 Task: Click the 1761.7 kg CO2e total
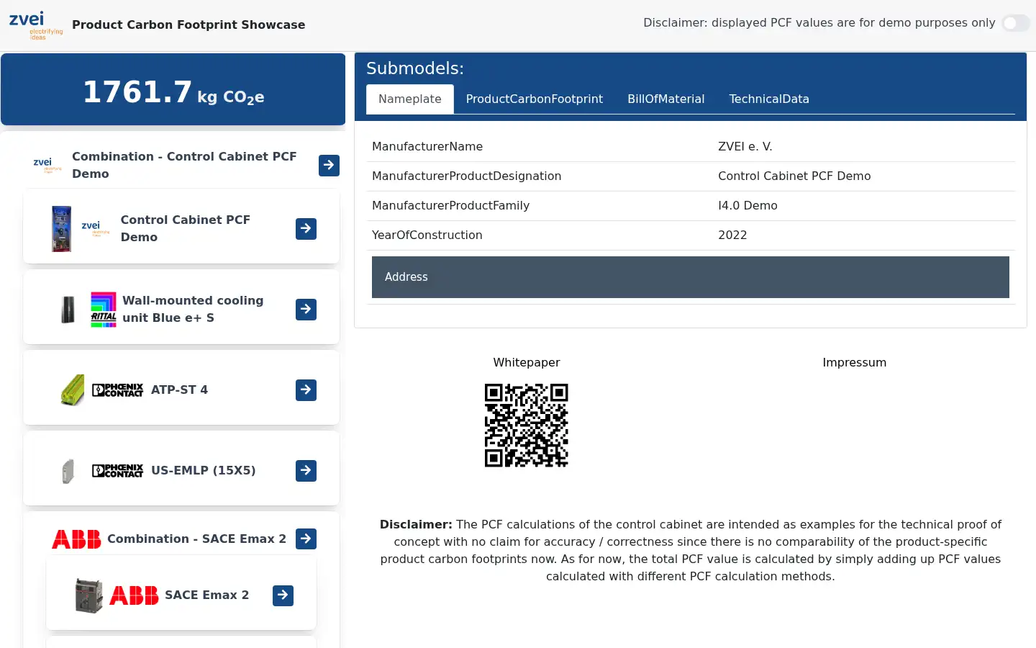(173, 93)
